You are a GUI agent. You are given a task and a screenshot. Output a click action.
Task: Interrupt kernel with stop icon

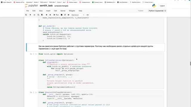pos(61,15)
